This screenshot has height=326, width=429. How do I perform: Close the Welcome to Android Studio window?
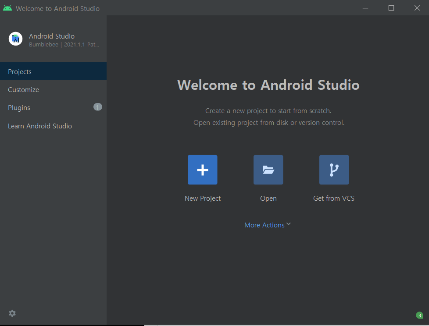point(417,8)
